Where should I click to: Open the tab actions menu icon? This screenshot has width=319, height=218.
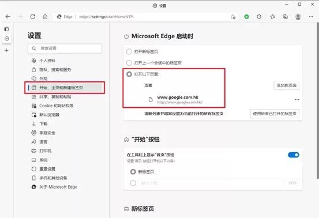point(6,29)
